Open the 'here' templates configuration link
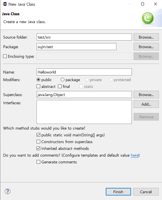The image size is (162, 200). point(135,155)
